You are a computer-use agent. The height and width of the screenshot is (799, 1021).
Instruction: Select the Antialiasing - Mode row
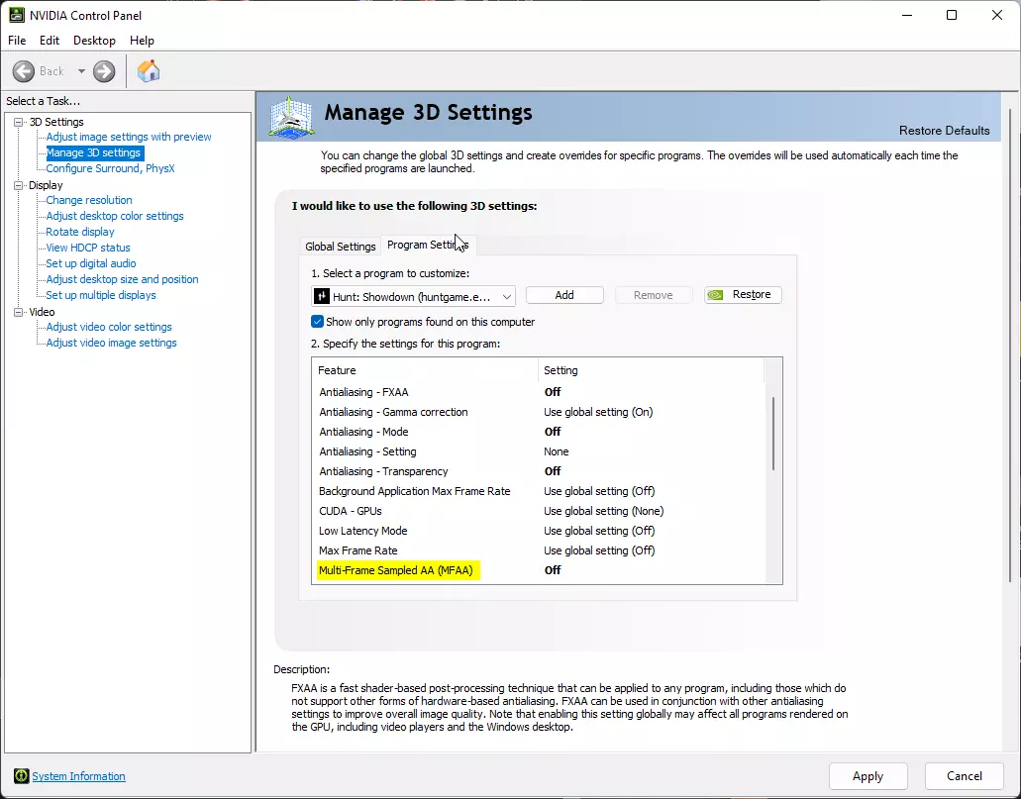[539, 432]
